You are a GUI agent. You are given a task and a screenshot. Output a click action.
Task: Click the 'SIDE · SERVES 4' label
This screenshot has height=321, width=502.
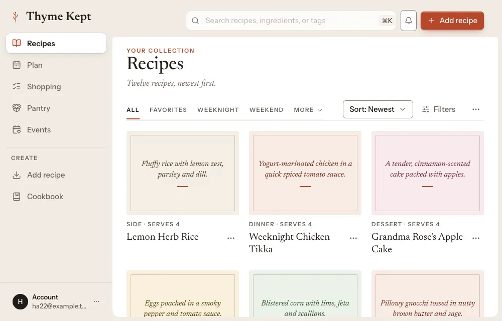[153, 224]
